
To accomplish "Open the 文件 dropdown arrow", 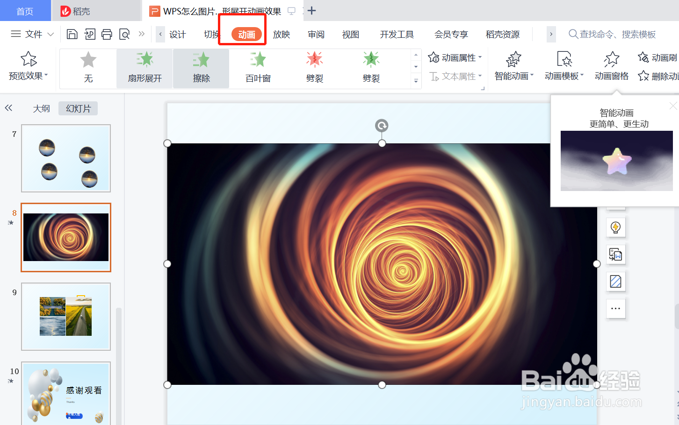I will [51, 35].
